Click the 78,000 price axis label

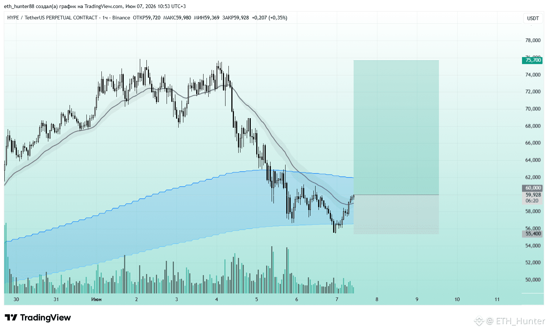533,40
